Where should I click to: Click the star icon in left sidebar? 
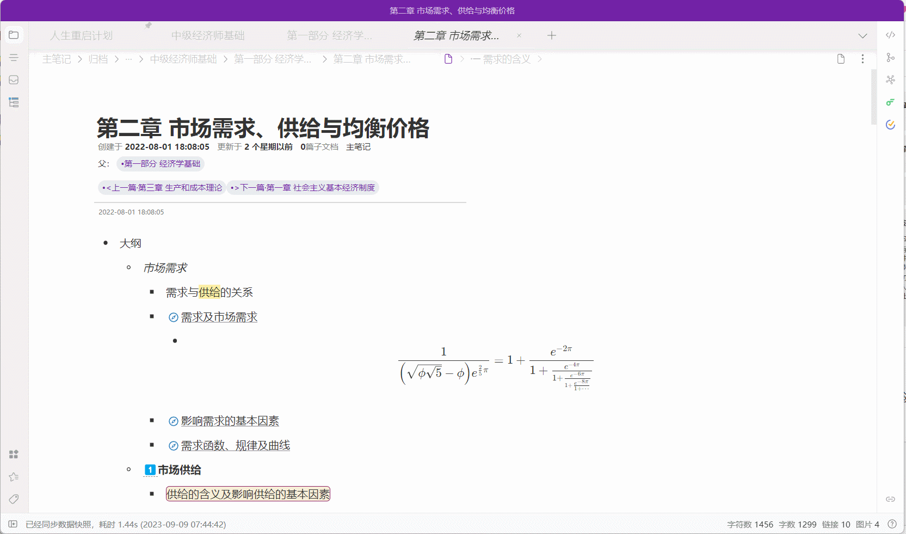[x=14, y=477]
